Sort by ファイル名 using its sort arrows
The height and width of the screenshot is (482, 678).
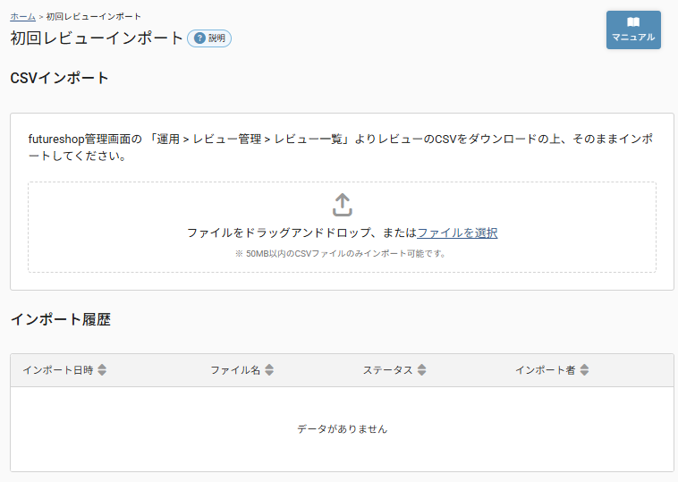point(269,370)
